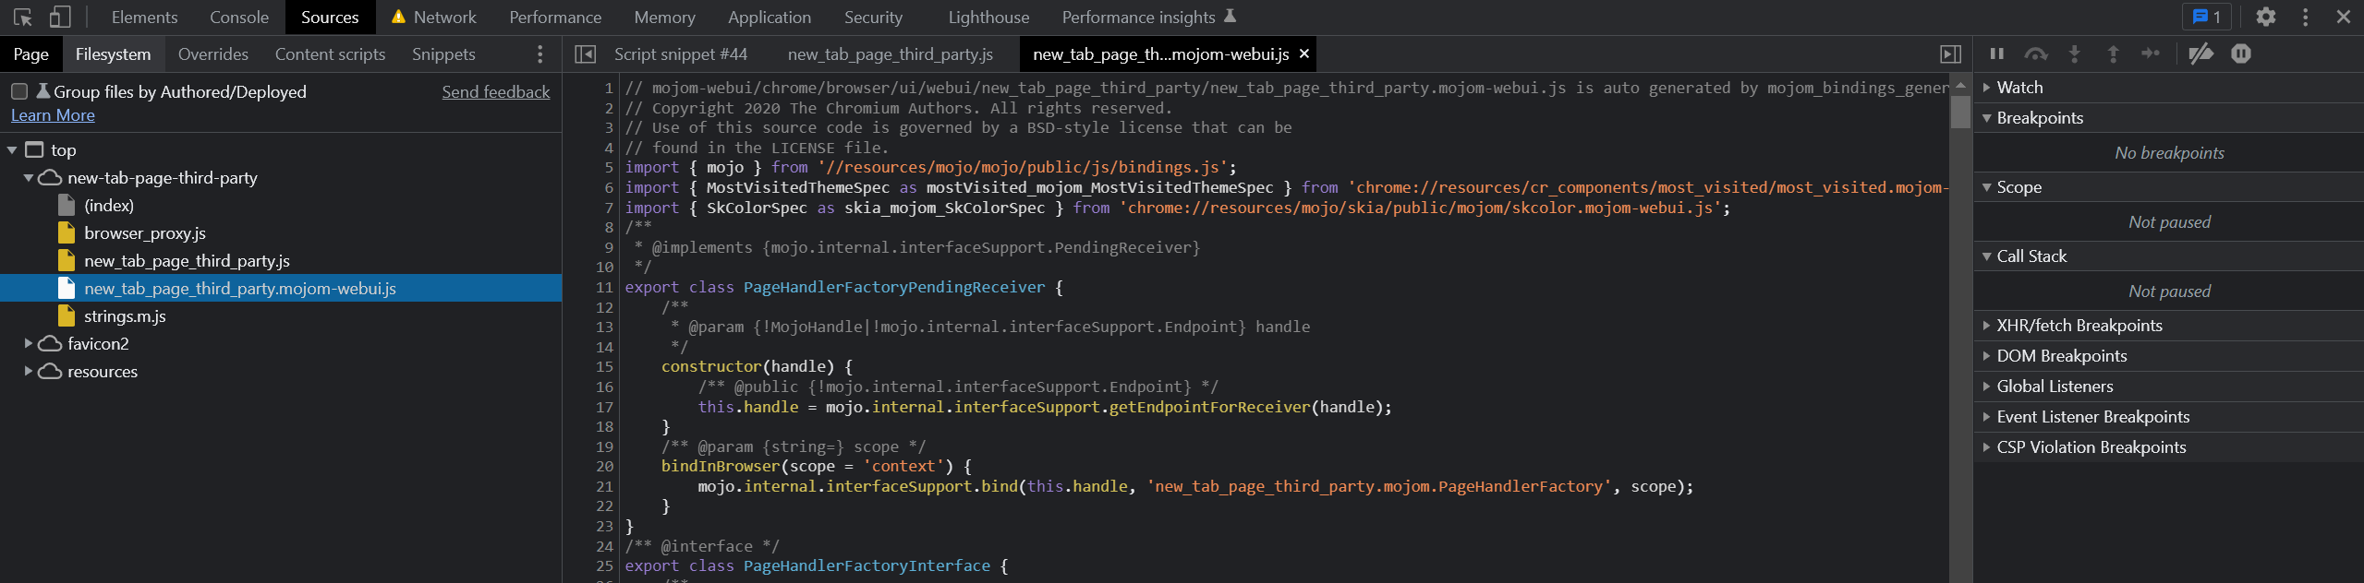Open the Filesystem navigator tab
This screenshot has width=2364, height=583.
pyautogui.click(x=113, y=54)
